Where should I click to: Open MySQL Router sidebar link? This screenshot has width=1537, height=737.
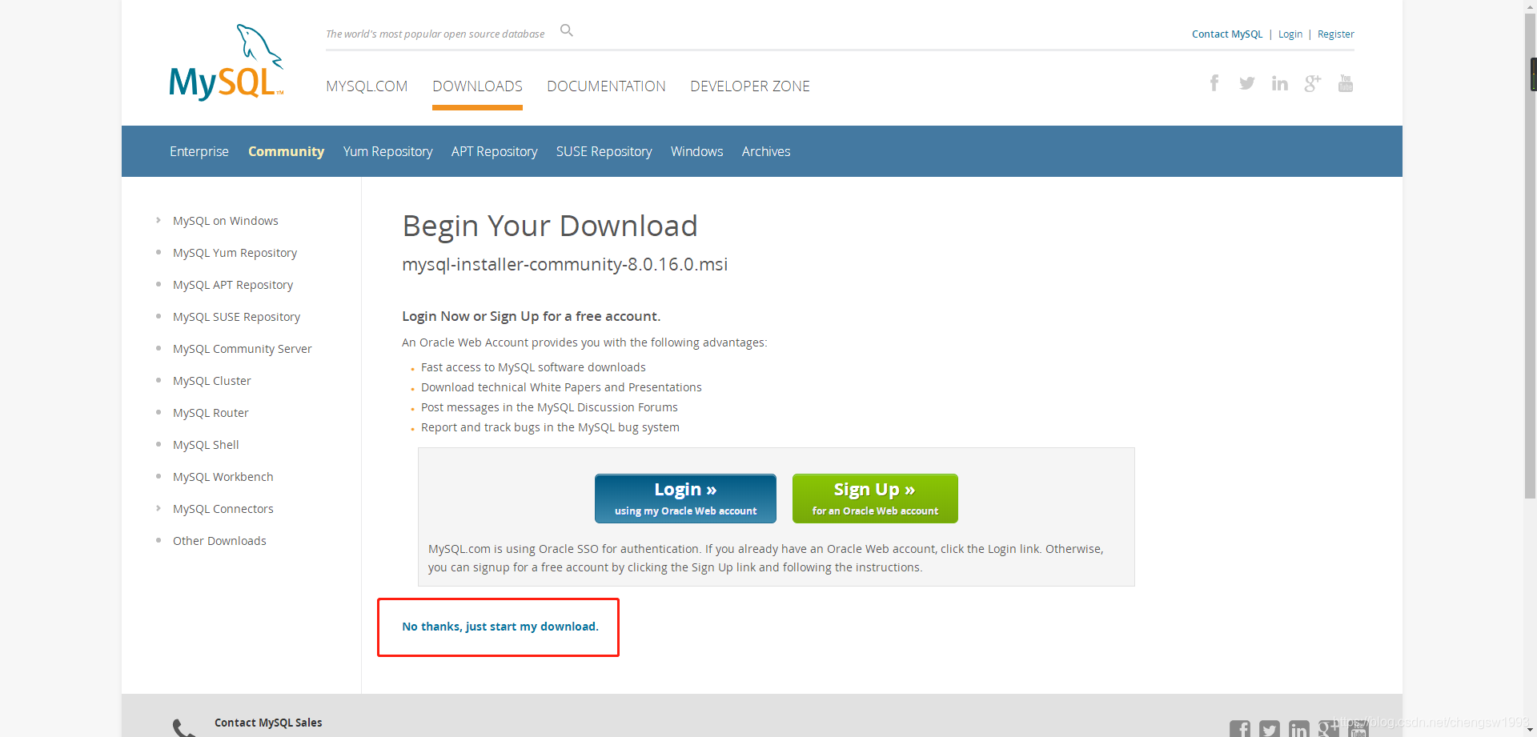point(211,413)
